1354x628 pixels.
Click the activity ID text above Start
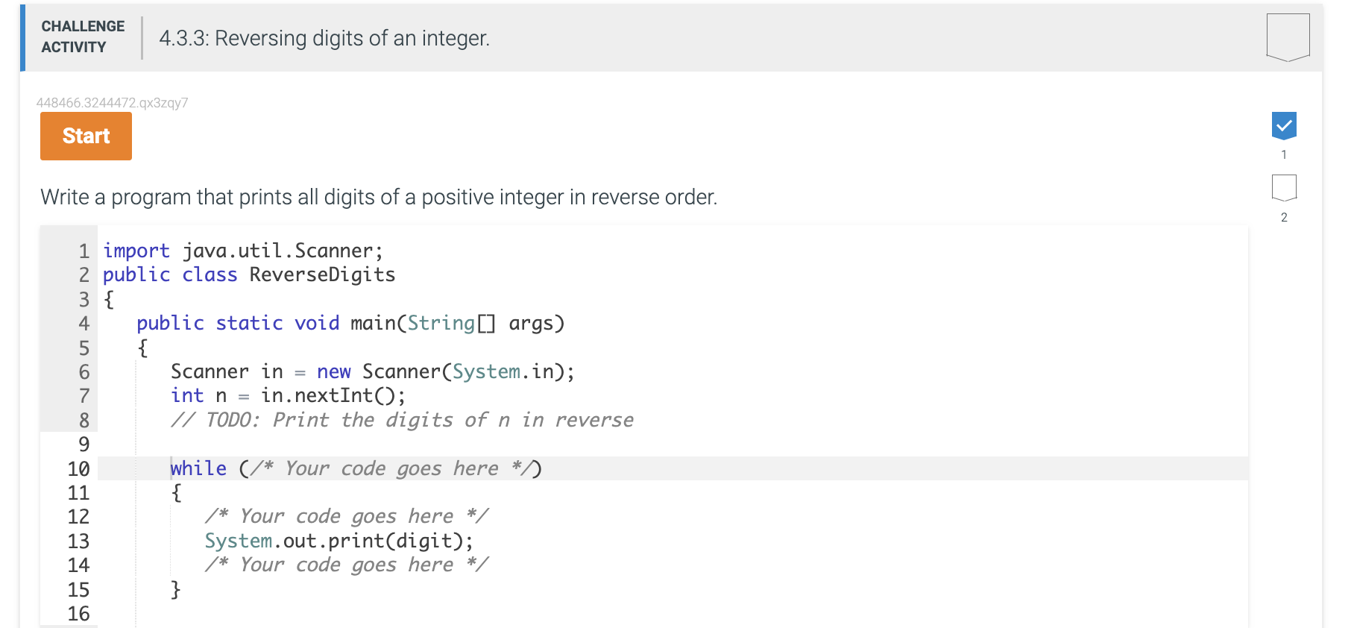pos(112,103)
